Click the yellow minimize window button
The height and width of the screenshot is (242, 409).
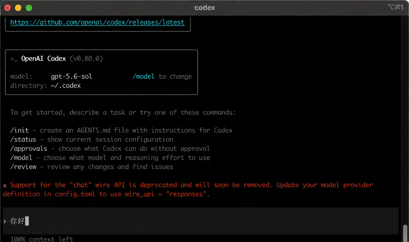click(18, 8)
